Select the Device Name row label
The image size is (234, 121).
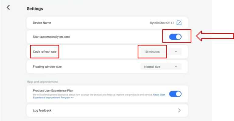[42, 23]
